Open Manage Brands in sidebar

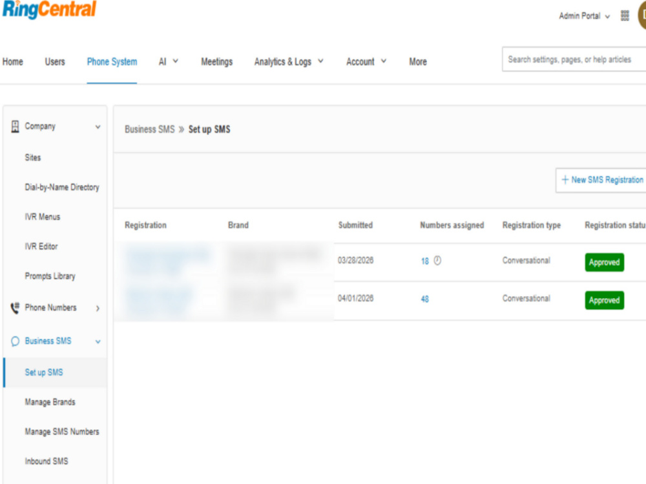coord(50,402)
